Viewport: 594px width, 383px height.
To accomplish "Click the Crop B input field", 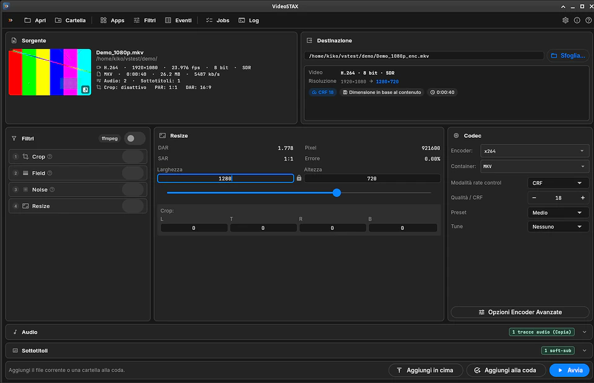I will 402,228.
